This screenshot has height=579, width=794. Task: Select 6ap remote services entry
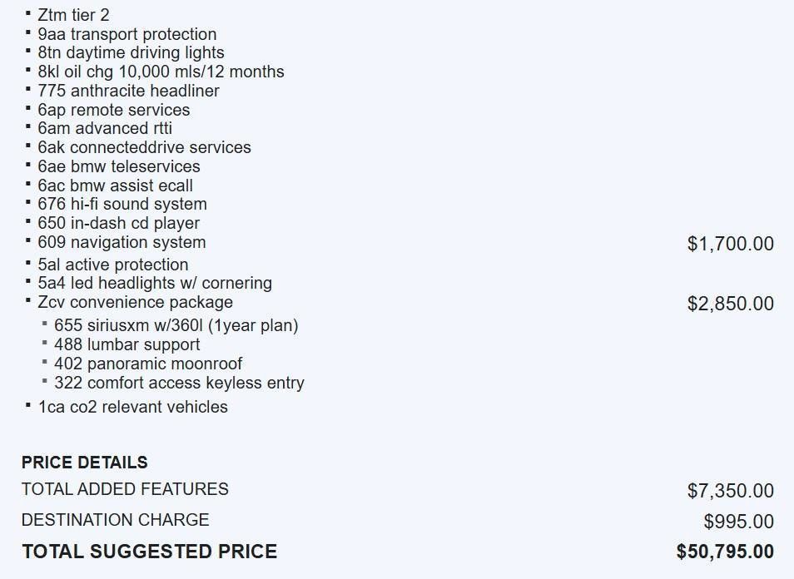(113, 110)
